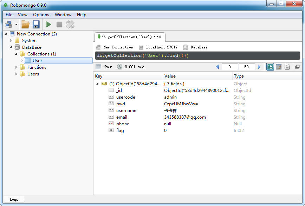This screenshot has height=206, width=305.
Task: Click the Type column header
Action: click(267, 76)
